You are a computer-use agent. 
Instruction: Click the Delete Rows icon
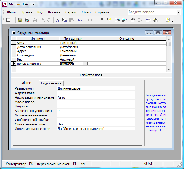pos(124,20)
